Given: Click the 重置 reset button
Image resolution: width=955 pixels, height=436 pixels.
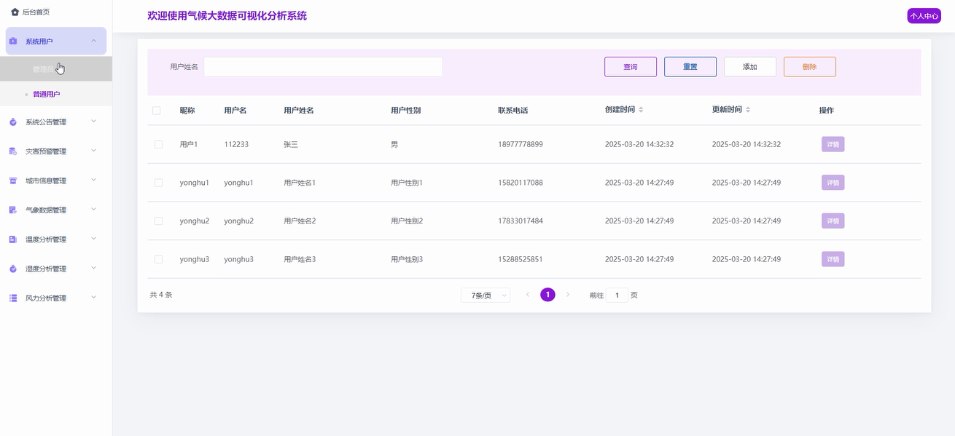Looking at the screenshot, I should click(x=690, y=67).
